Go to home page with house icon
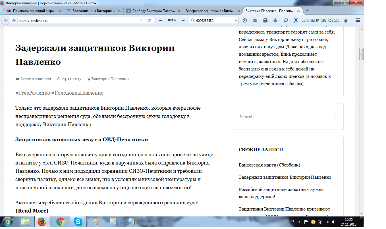The height and width of the screenshot is (229, 386). click(346, 20)
